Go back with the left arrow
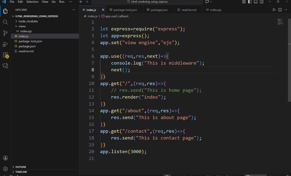291x176 pixels. click(x=81, y=2)
